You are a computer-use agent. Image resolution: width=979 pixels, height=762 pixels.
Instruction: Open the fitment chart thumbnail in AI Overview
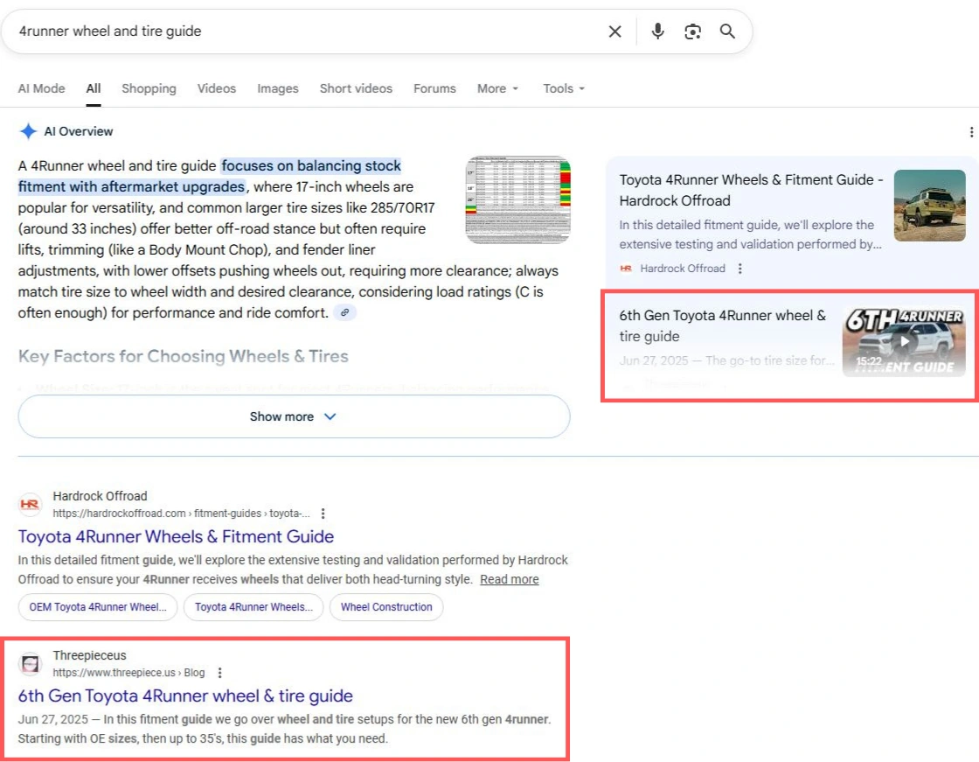(517, 199)
